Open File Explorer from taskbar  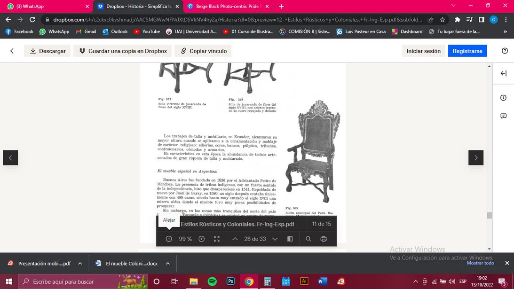pyautogui.click(x=194, y=281)
